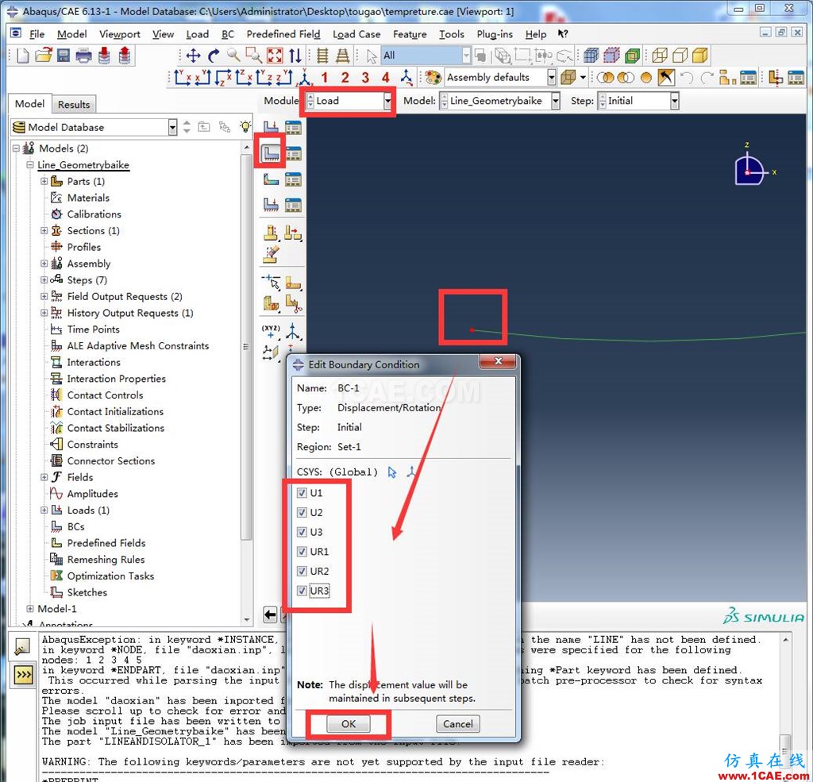
Task: Open the Boundary Condition Manager icon
Action: pos(294,153)
